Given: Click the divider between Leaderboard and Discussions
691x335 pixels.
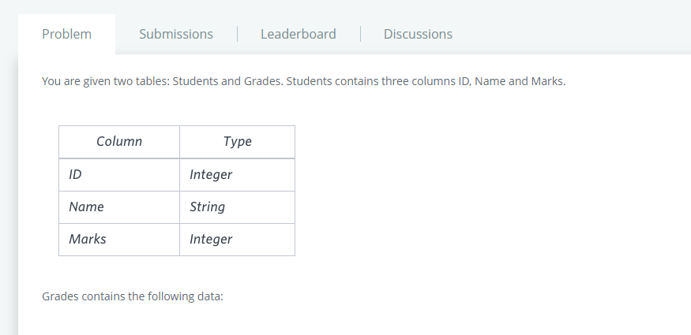Looking at the screenshot, I should [x=360, y=34].
